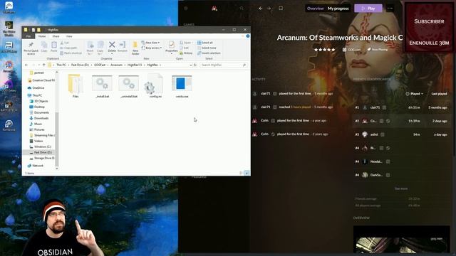Switch to My progress tab

coord(338,9)
